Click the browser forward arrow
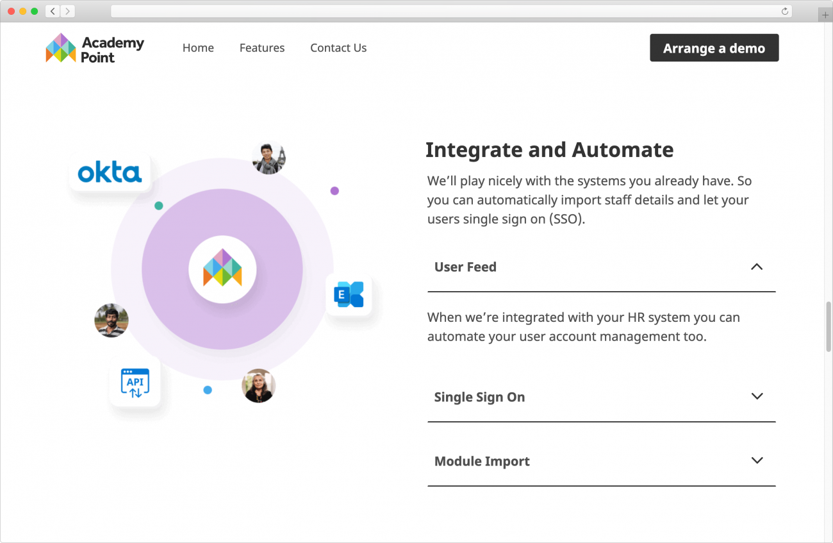 pos(67,11)
